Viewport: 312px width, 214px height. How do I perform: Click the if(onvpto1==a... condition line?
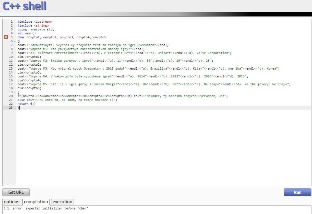123,96
